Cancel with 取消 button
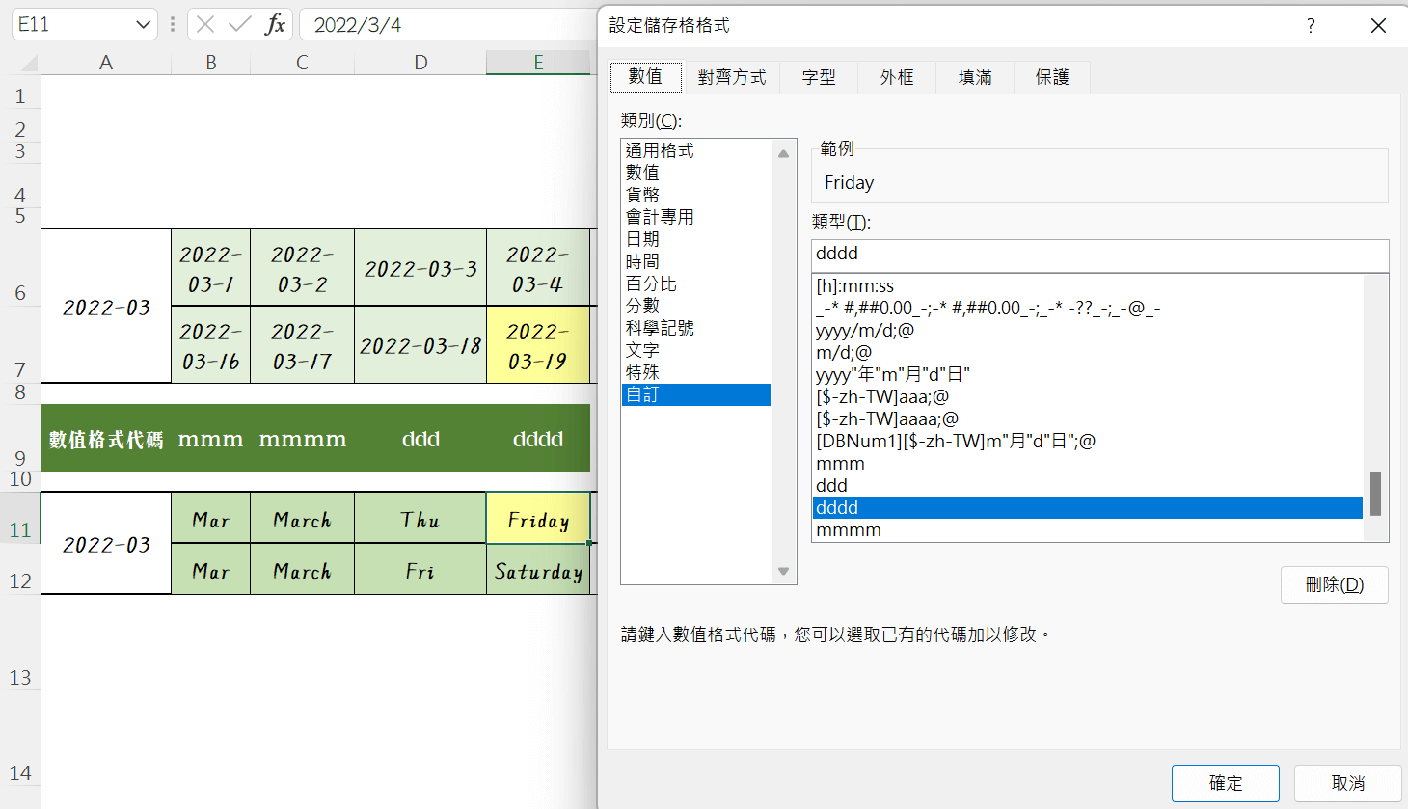1408x809 pixels. tap(1348, 783)
